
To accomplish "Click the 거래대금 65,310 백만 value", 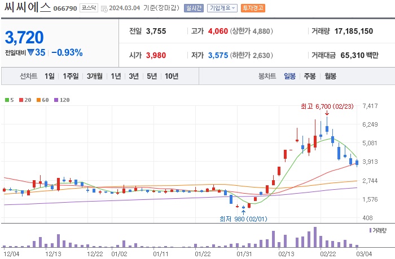I will (359, 55).
